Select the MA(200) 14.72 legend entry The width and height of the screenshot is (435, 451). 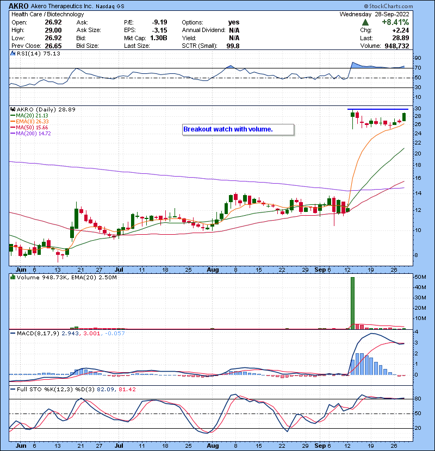tap(30, 134)
